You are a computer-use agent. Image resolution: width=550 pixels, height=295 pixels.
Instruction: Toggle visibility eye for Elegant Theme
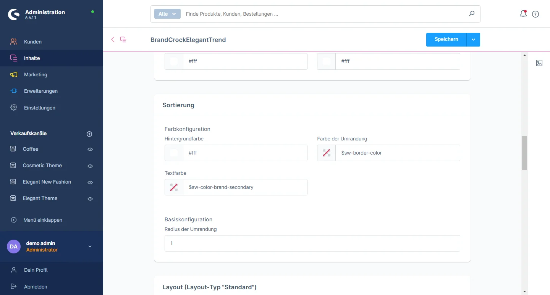[x=90, y=199]
